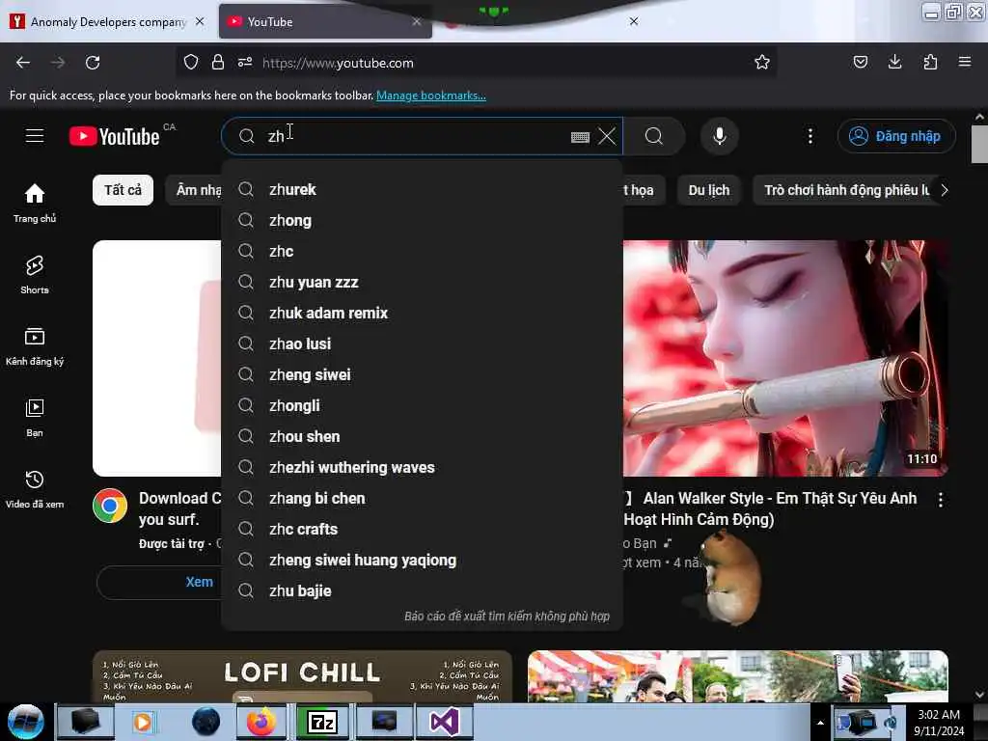The image size is (988, 741).
Task: Launch Firefox from the taskbar
Action: click(x=261, y=722)
